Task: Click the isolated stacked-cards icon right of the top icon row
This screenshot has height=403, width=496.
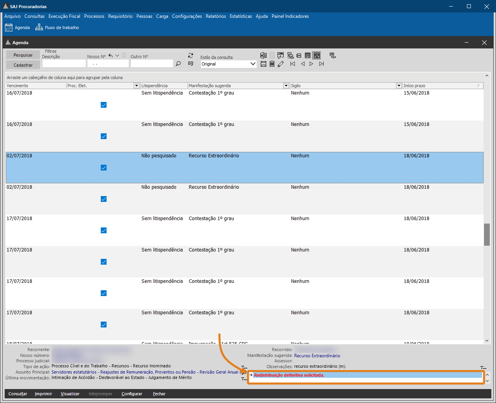Action: pos(332,55)
